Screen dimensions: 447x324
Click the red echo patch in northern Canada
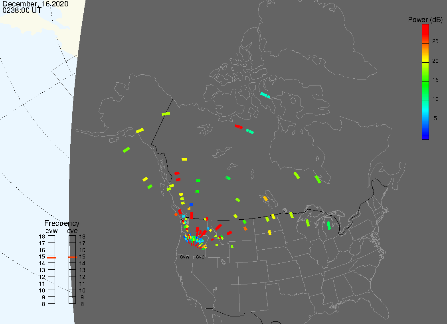(239, 127)
